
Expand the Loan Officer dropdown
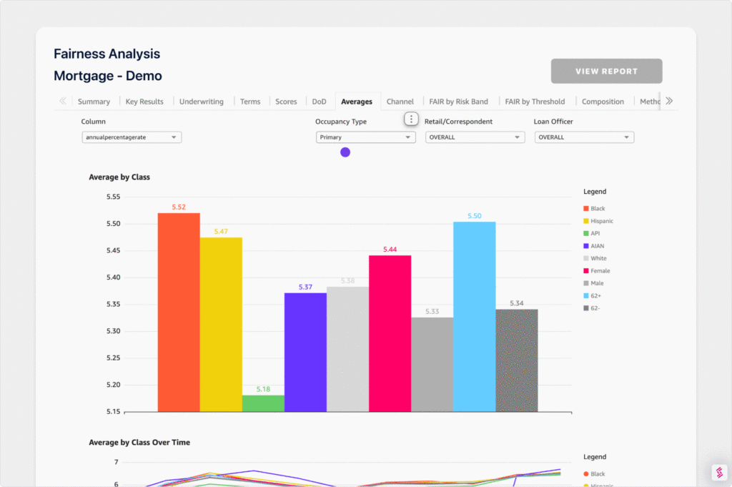point(584,137)
